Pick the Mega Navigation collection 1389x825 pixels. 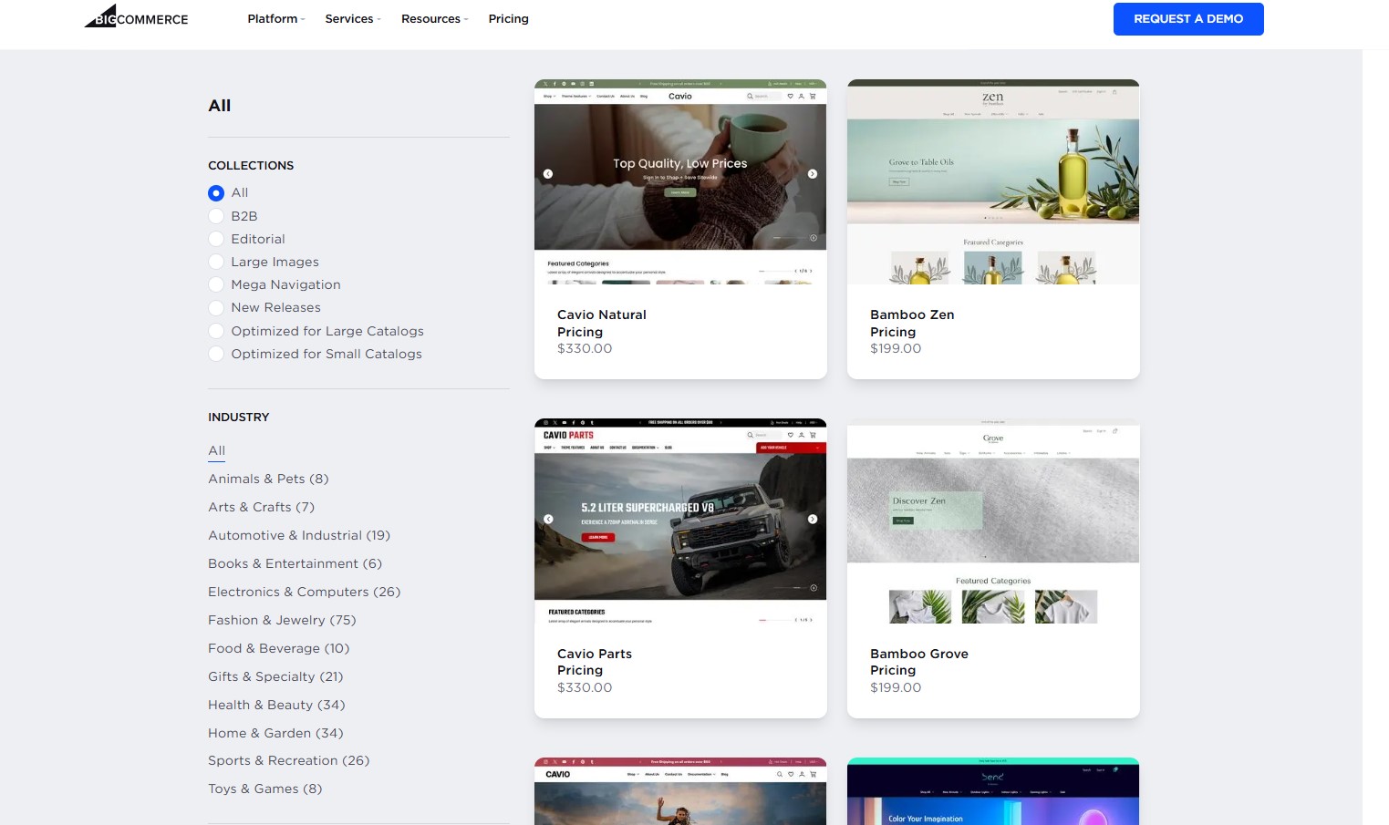216,284
